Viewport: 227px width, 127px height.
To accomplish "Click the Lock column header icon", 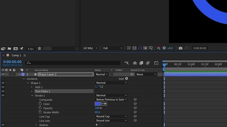I will (14, 70).
